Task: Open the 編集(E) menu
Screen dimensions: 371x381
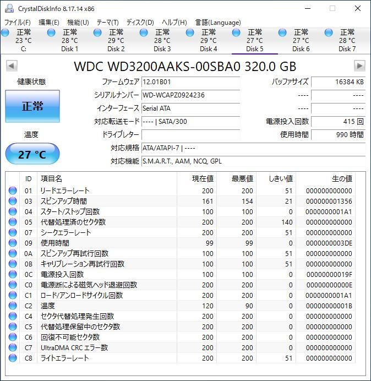Action: [x=49, y=23]
